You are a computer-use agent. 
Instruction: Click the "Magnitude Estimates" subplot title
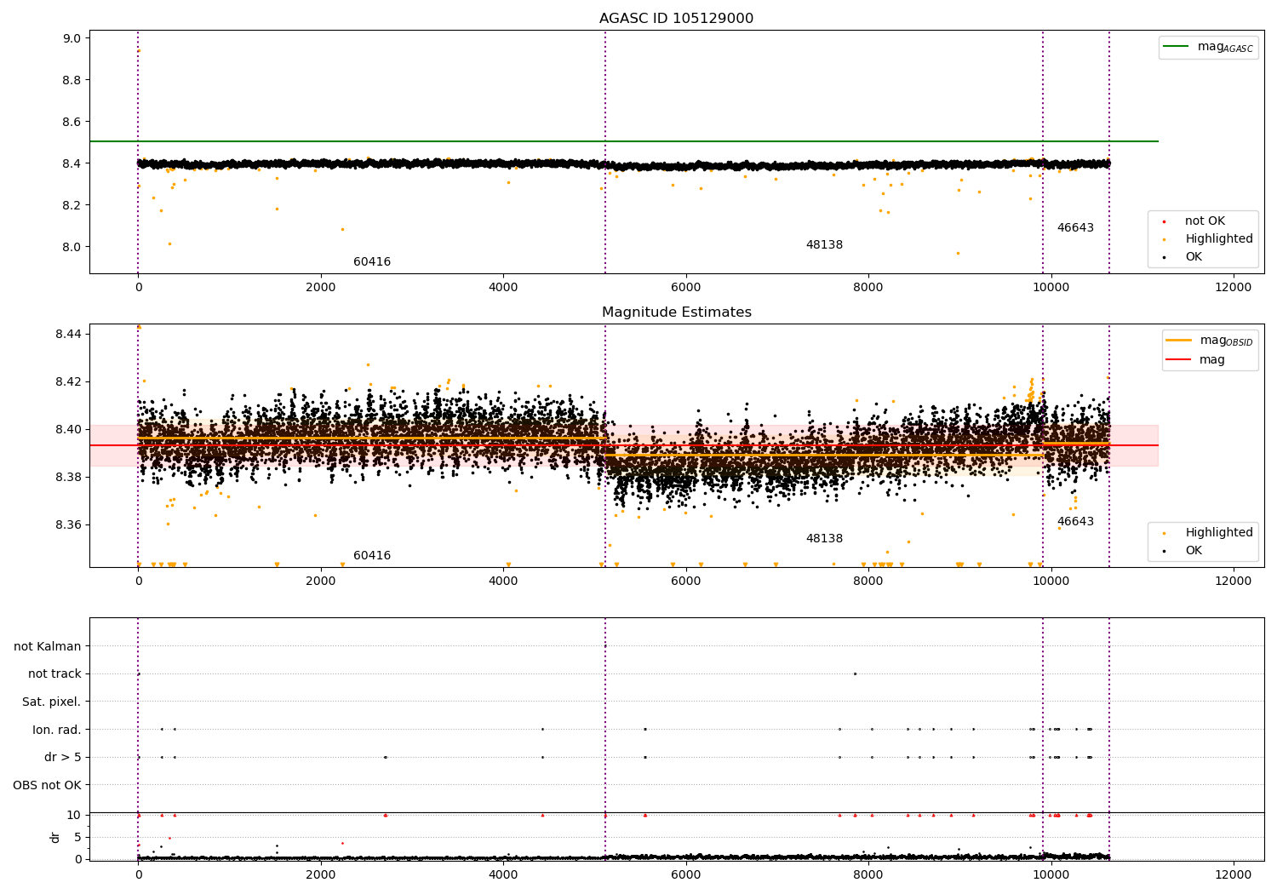point(676,312)
